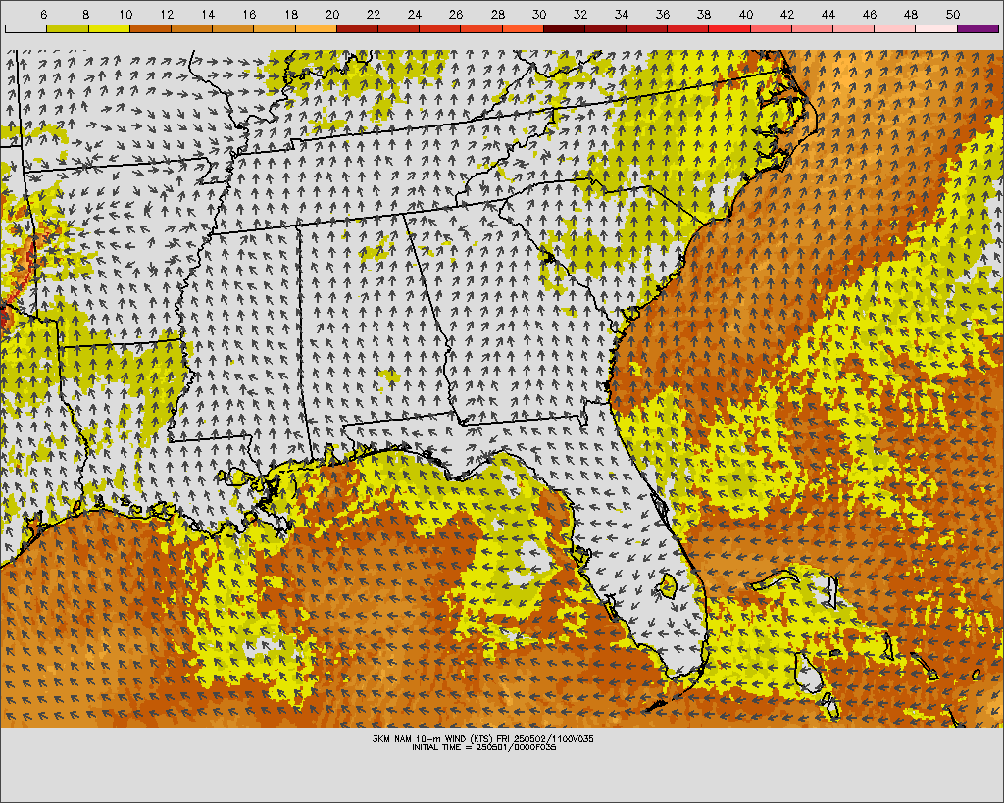Image resolution: width=1004 pixels, height=803 pixels.
Task: Select the bright red swatch between 38 and 40
Action: coord(729,28)
